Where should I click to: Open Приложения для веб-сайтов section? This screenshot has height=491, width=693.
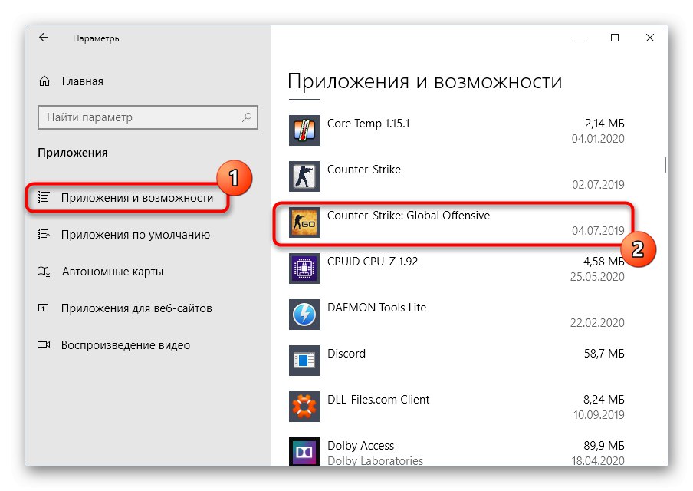(x=136, y=308)
